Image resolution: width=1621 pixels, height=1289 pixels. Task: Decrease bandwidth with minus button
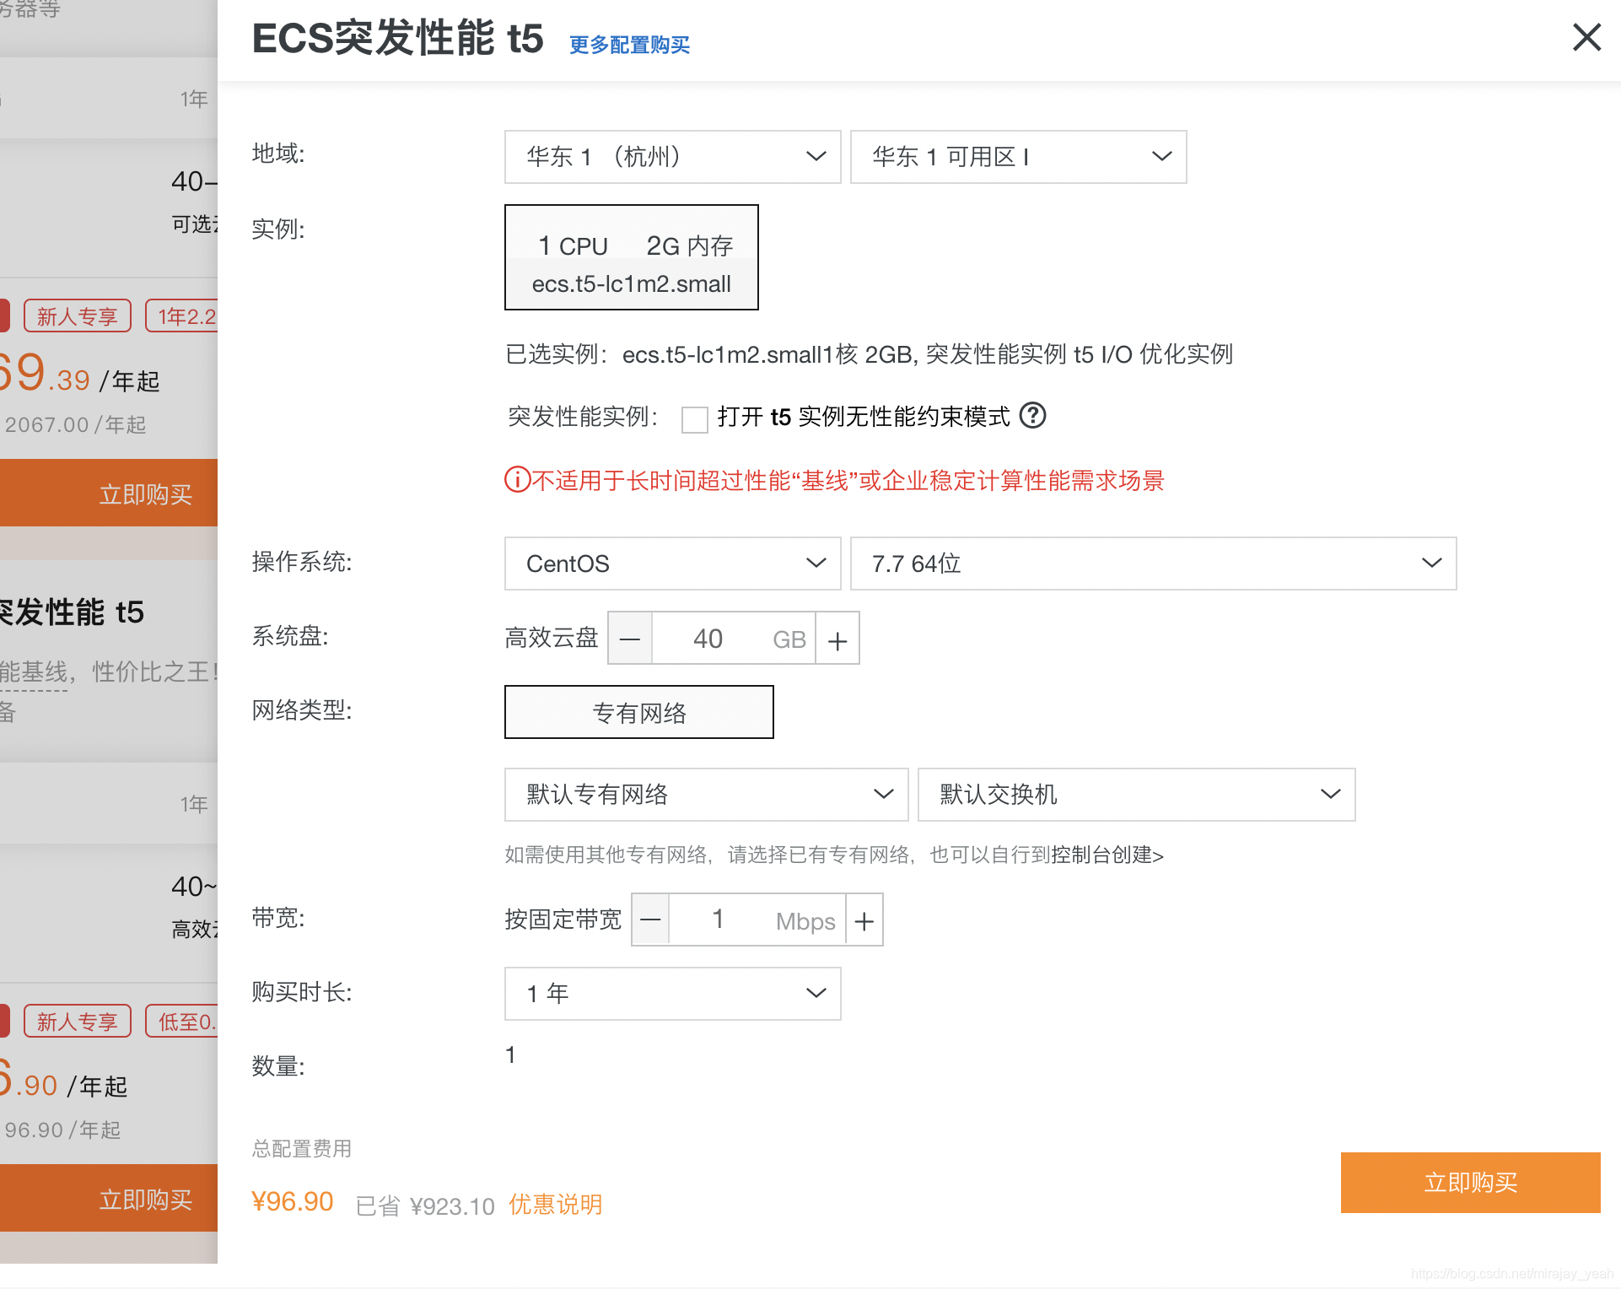tap(650, 920)
